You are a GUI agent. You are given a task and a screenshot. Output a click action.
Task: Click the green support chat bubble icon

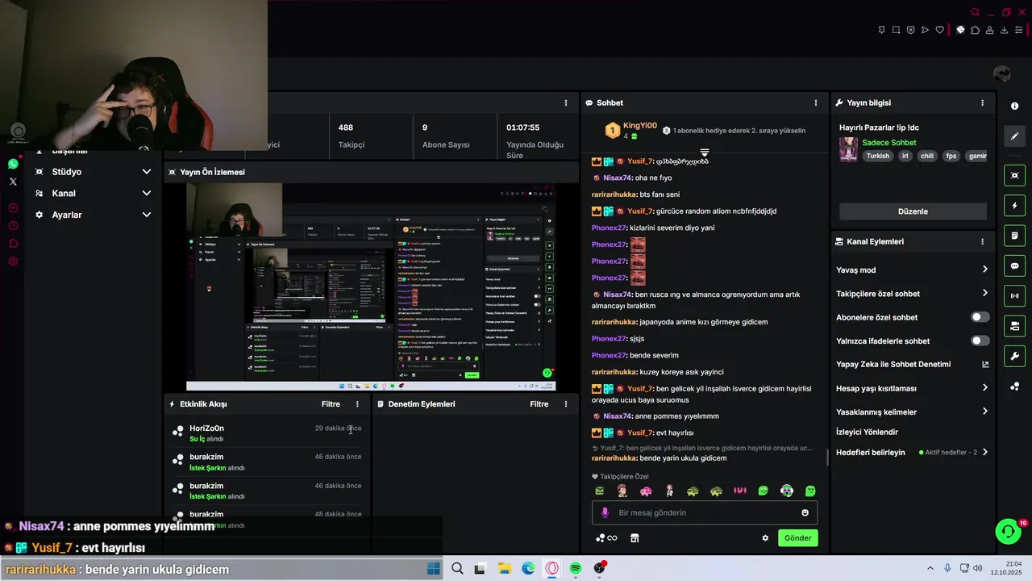[x=1008, y=531]
